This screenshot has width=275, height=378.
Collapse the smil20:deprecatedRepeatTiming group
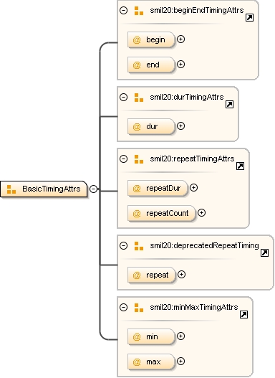click(123, 245)
